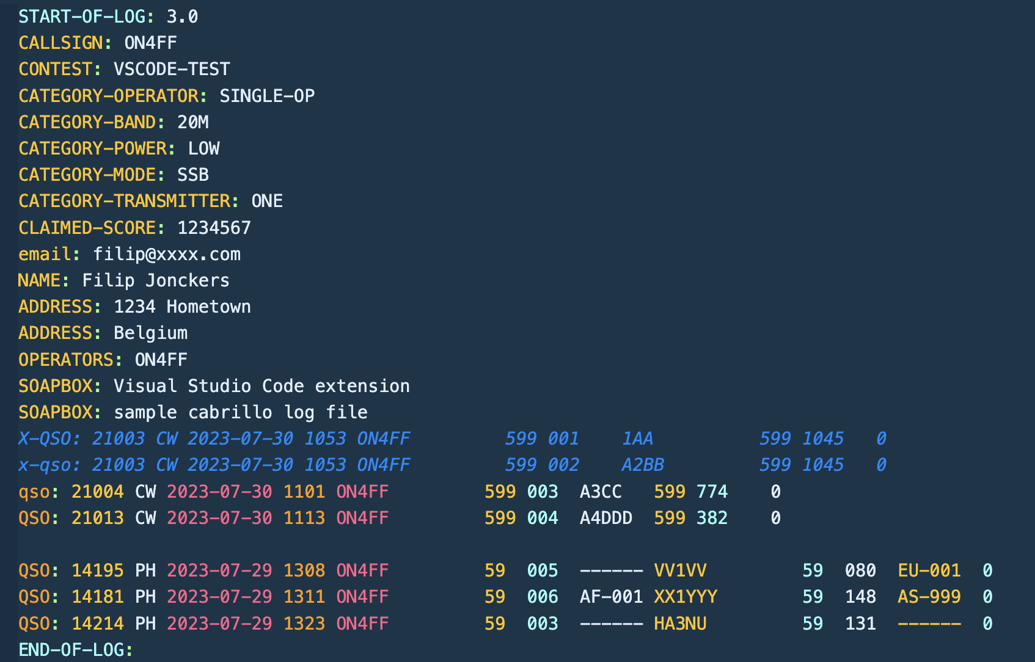Click the END-OF-LOG keyword
1035x662 pixels.
(x=76, y=650)
